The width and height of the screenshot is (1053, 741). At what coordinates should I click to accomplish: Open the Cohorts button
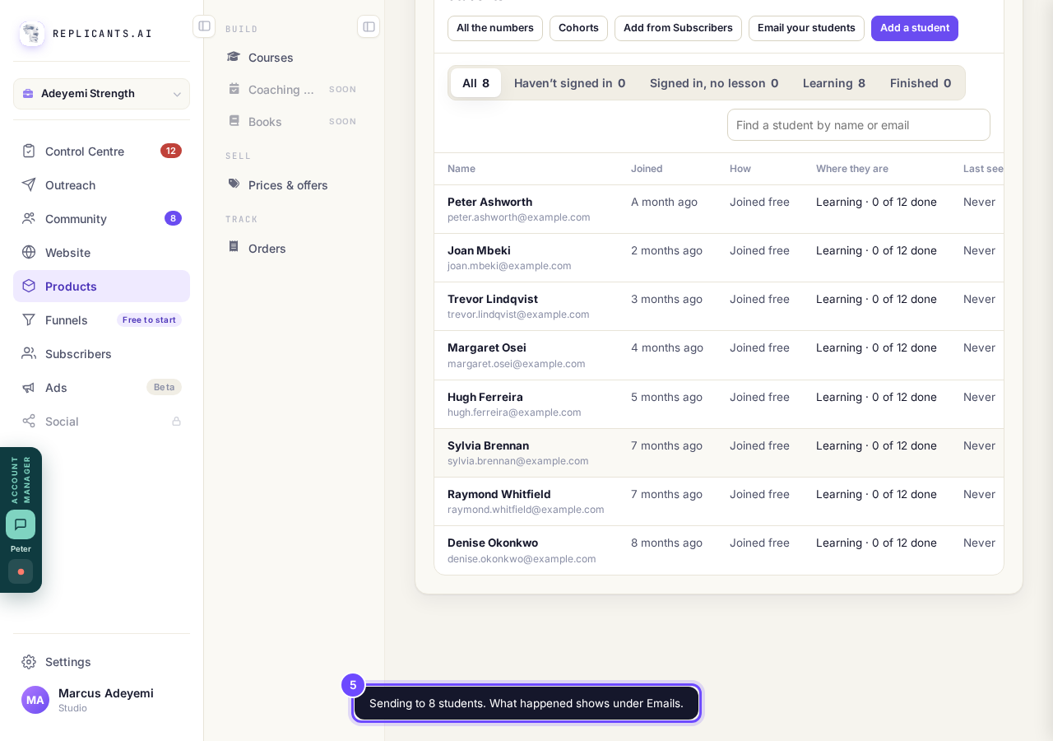tap(578, 28)
